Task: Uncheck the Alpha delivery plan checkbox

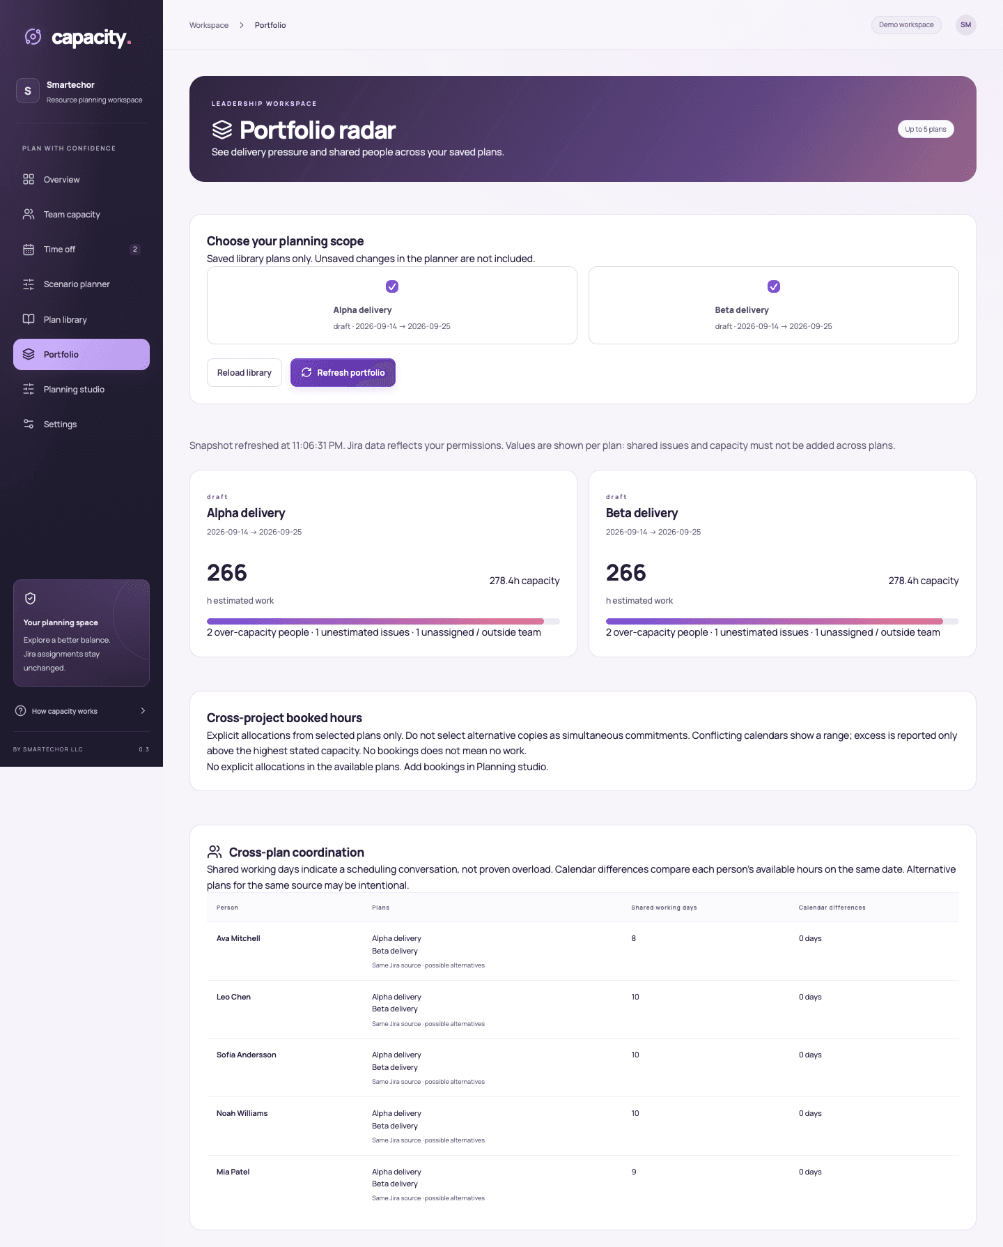Action: point(392,286)
